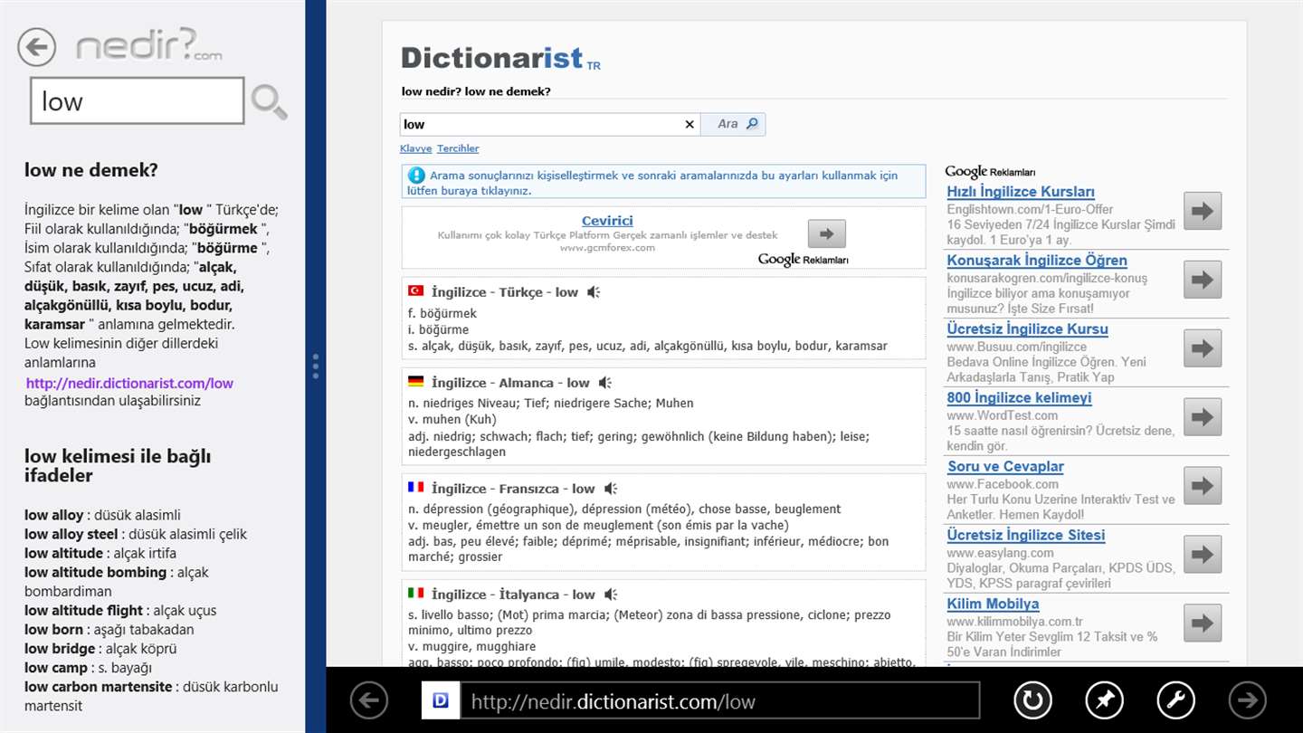The height and width of the screenshot is (733, 1303).
Task: Click arrow button next to Ücretsiz İngilizce Sitesi
Action: 1202,555
